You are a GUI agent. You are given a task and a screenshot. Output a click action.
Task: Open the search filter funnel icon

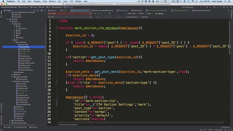click(109, 13)
